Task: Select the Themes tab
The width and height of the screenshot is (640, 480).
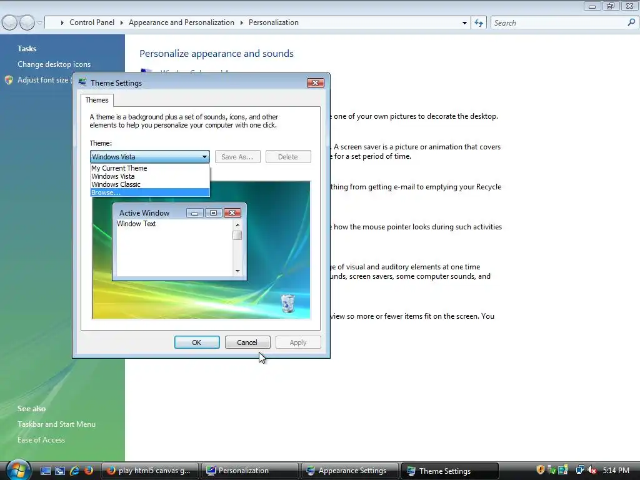Action: click(x=97, y=100)
